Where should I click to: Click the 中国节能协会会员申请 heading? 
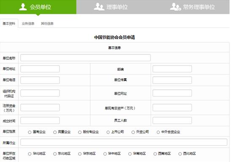pos(114,37)
